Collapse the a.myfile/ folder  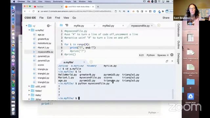click(x=29, y=30)
